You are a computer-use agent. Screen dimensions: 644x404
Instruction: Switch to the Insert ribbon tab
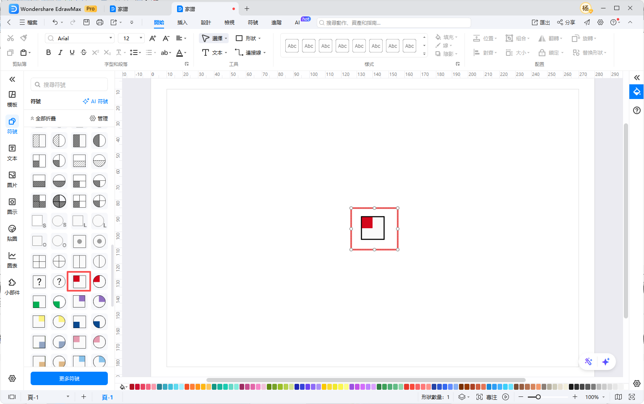coord(182,22)
